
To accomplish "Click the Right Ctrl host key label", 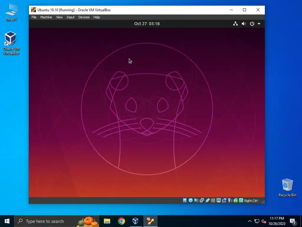I will [251, 201].
